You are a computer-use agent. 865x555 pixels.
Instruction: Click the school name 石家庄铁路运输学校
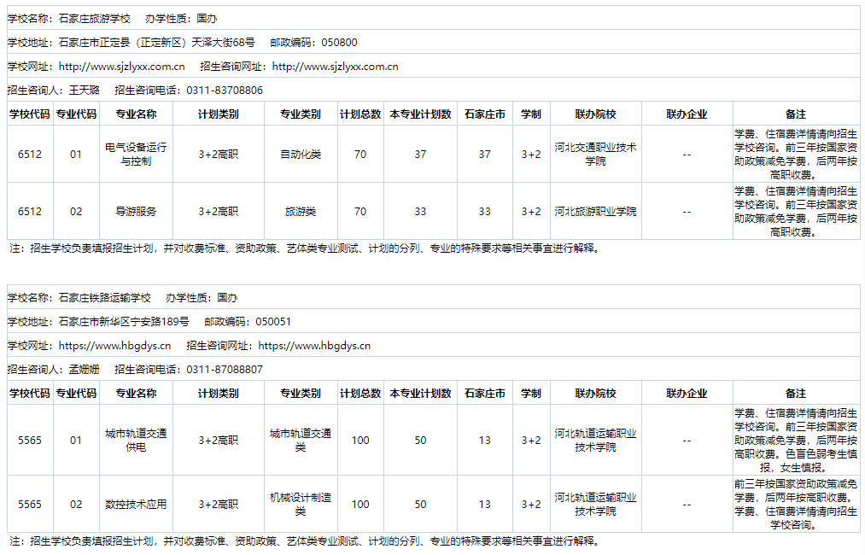tap(103, 298)
